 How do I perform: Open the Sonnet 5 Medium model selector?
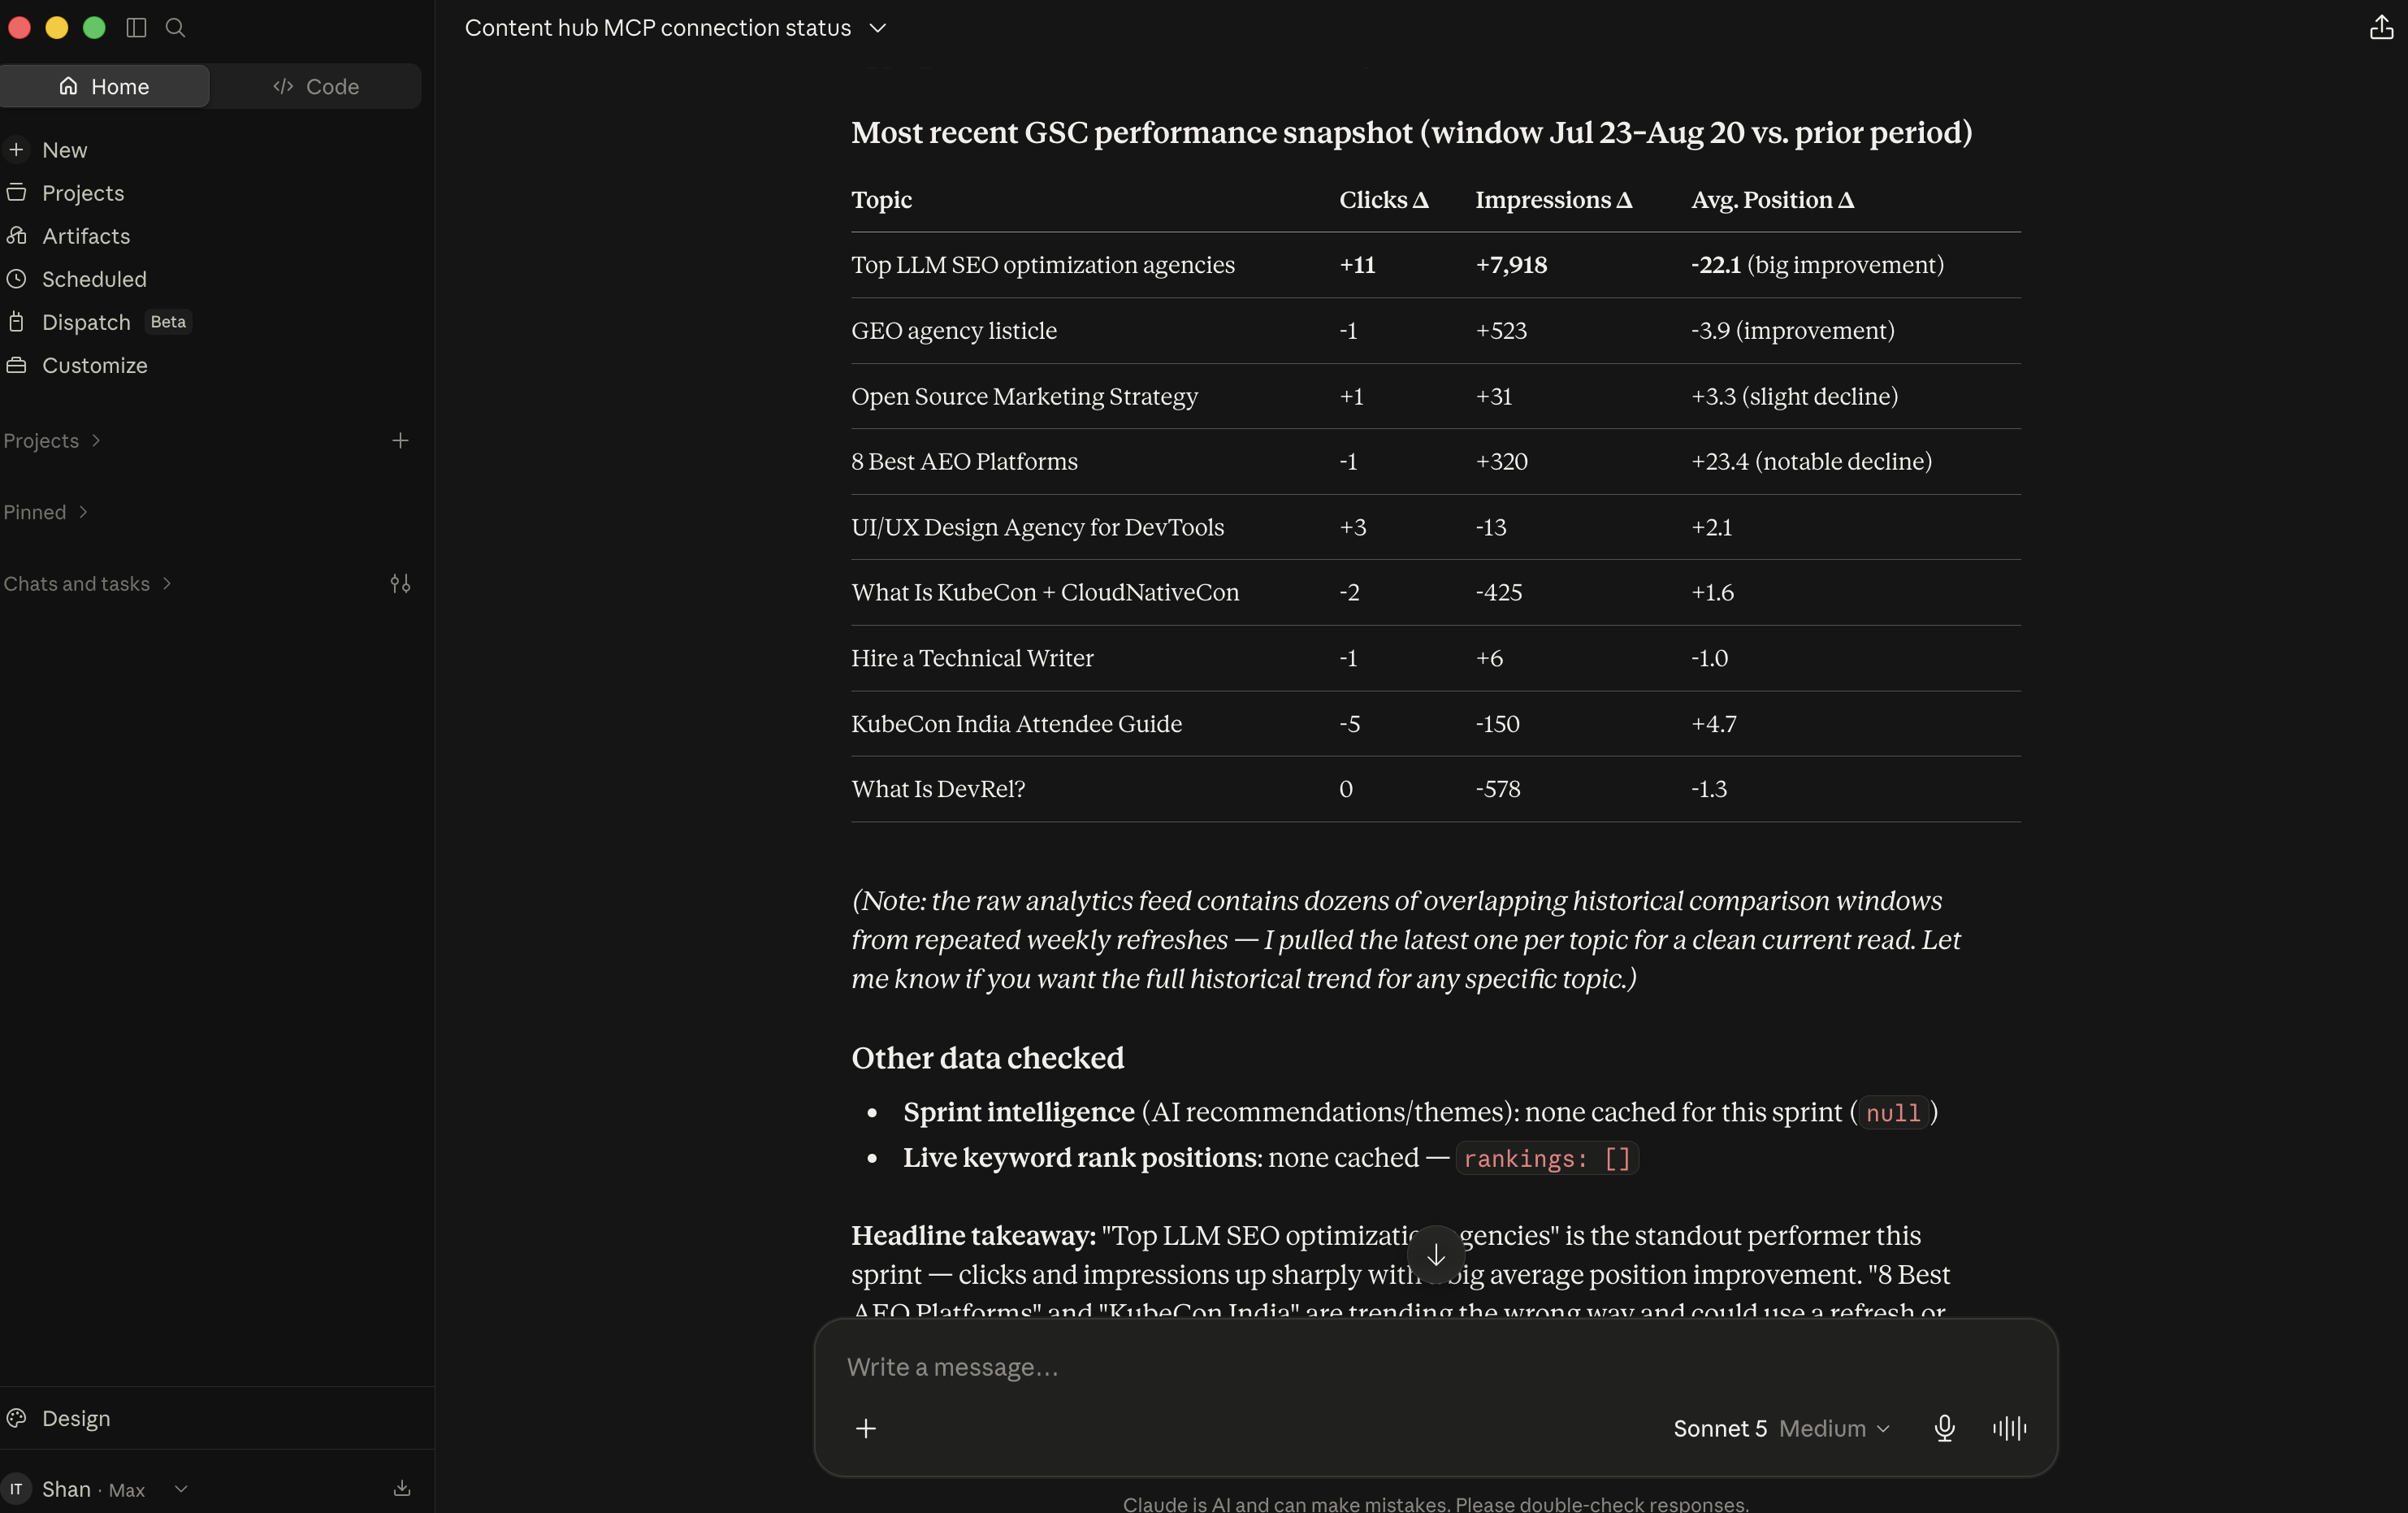[x=1782, y=1428]
